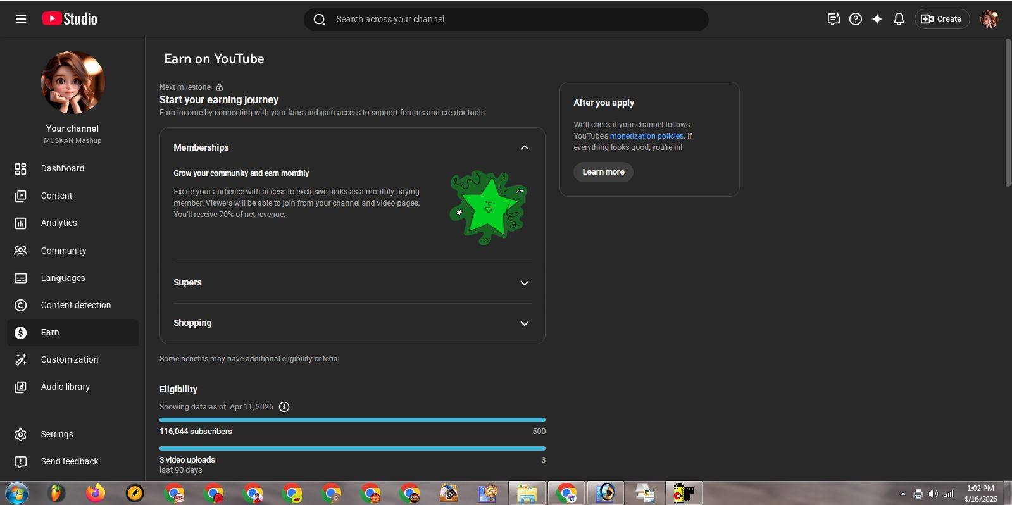Viewport: 1012px width, 505px height.
Task: Click the YouTube Studio logo
Action: coord(70,19)
